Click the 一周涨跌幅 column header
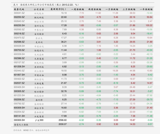This screenshot has height=134, width=160. (77, 9)
